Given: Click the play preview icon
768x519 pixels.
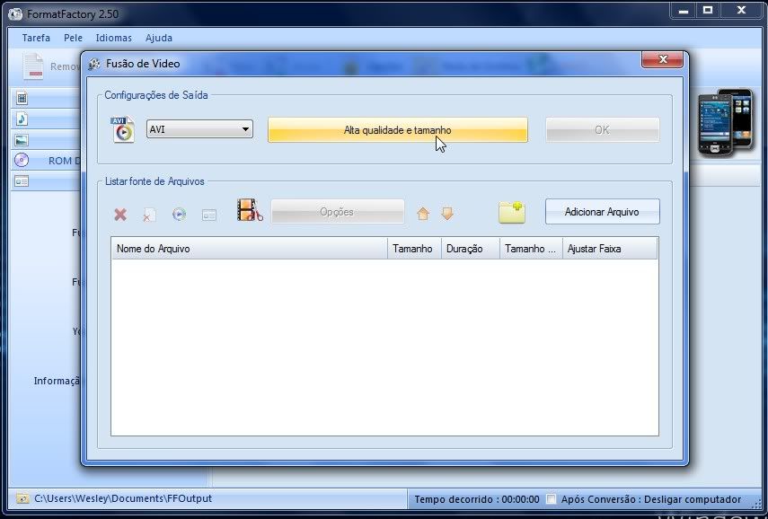Looking at the screenshot, I should (180, 215).
